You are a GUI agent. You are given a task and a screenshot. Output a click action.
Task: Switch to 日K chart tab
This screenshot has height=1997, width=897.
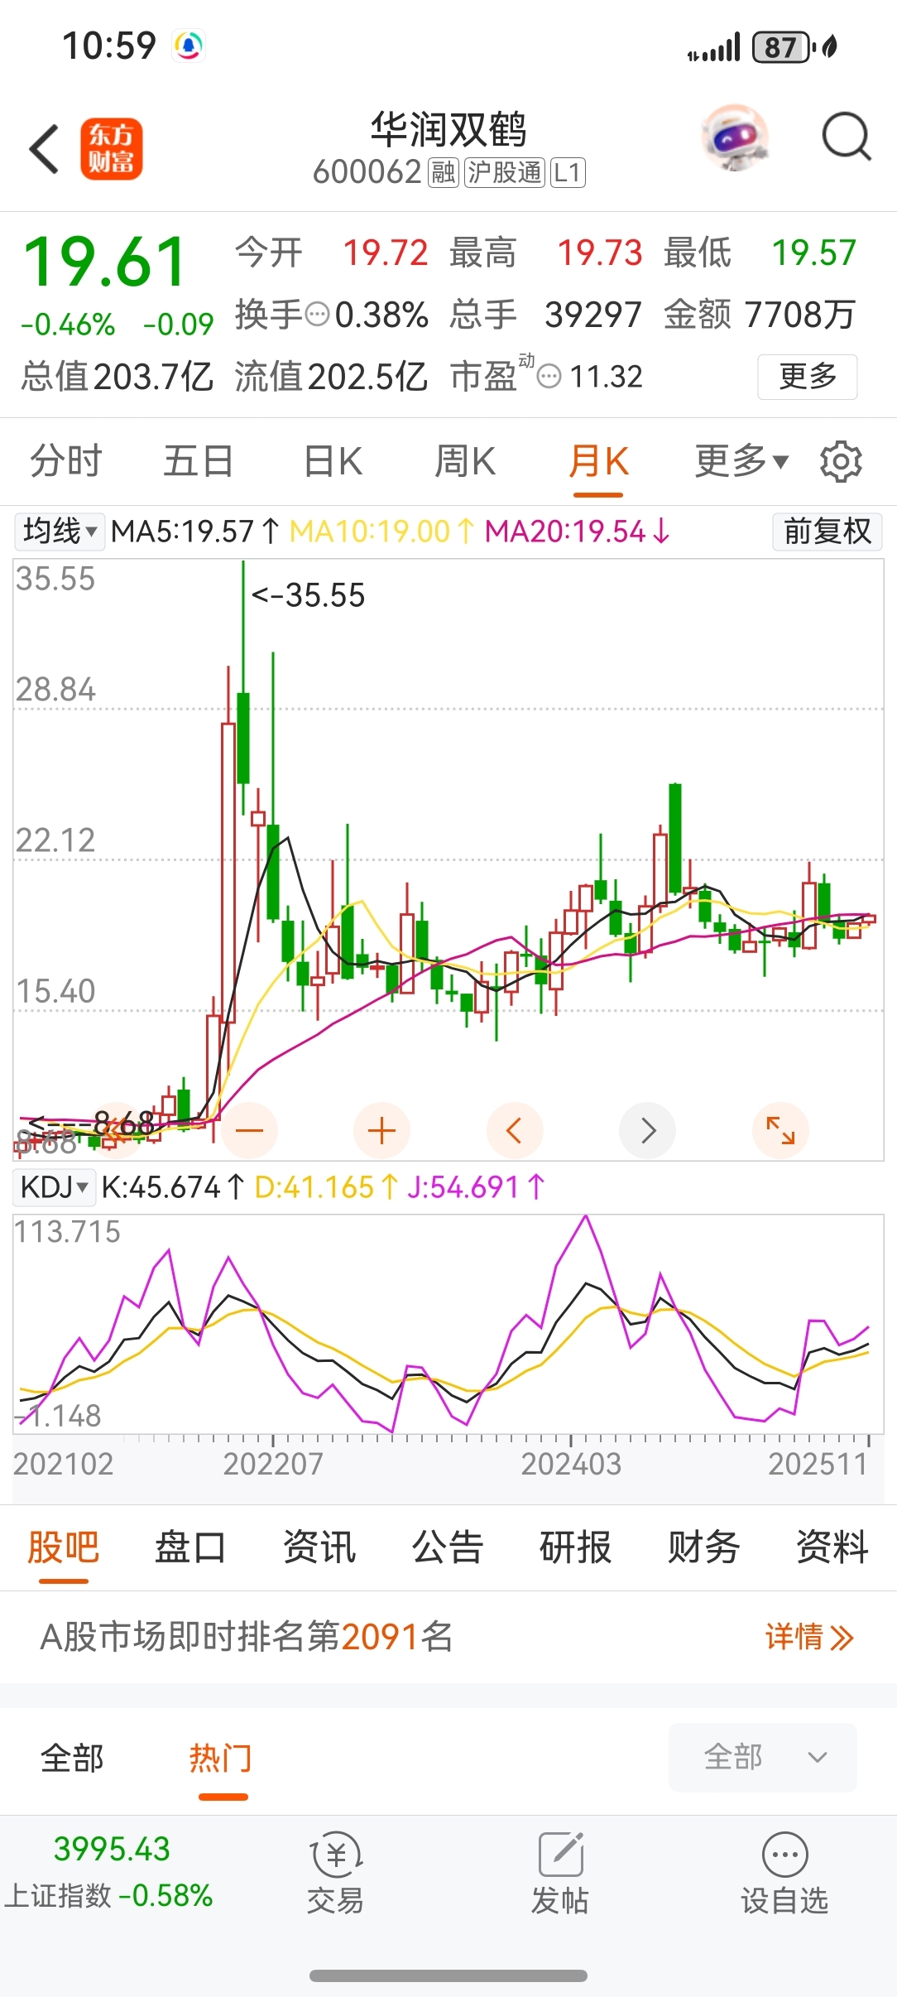333,461
